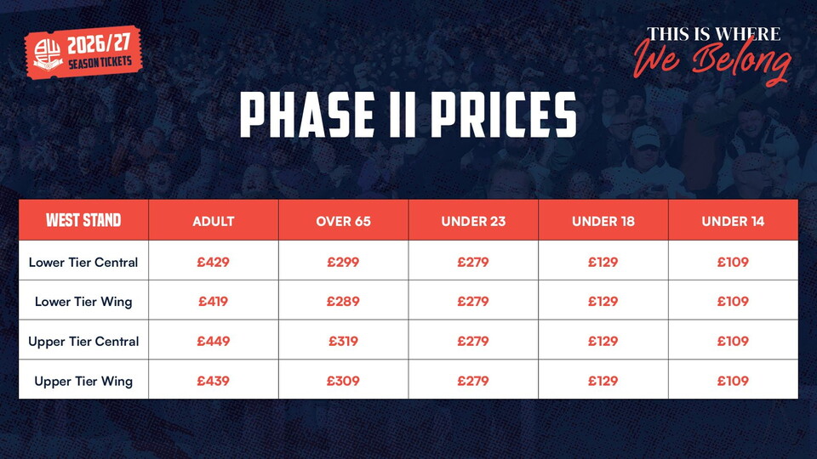Image resolution: width=817 pixels, height=459 pixels.
Task: Pick the £309 Over 65 Upper Tier Wing price
Action: [343, 381]
